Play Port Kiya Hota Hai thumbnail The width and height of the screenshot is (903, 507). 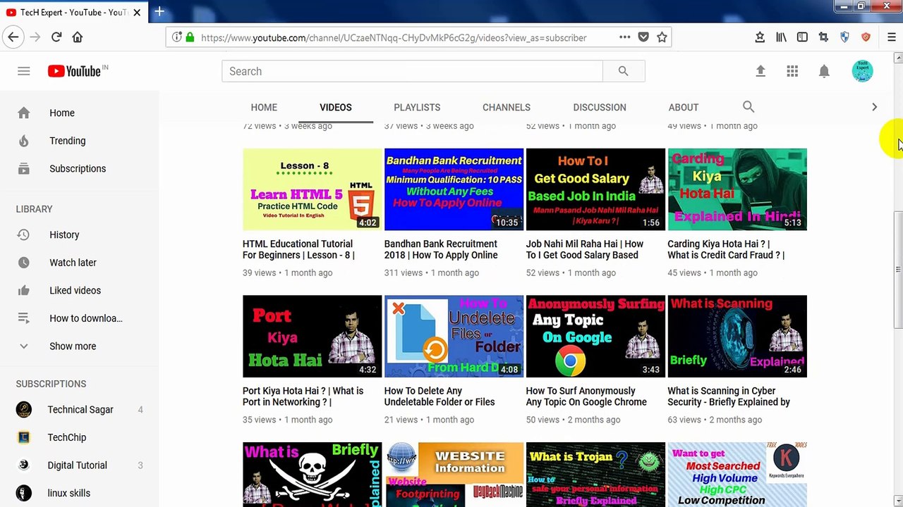[312, 337]
